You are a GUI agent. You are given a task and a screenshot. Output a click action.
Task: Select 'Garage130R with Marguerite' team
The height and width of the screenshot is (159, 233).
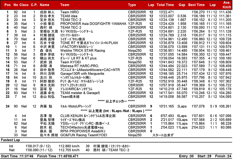pyautogui.click(x=82, y=74)
